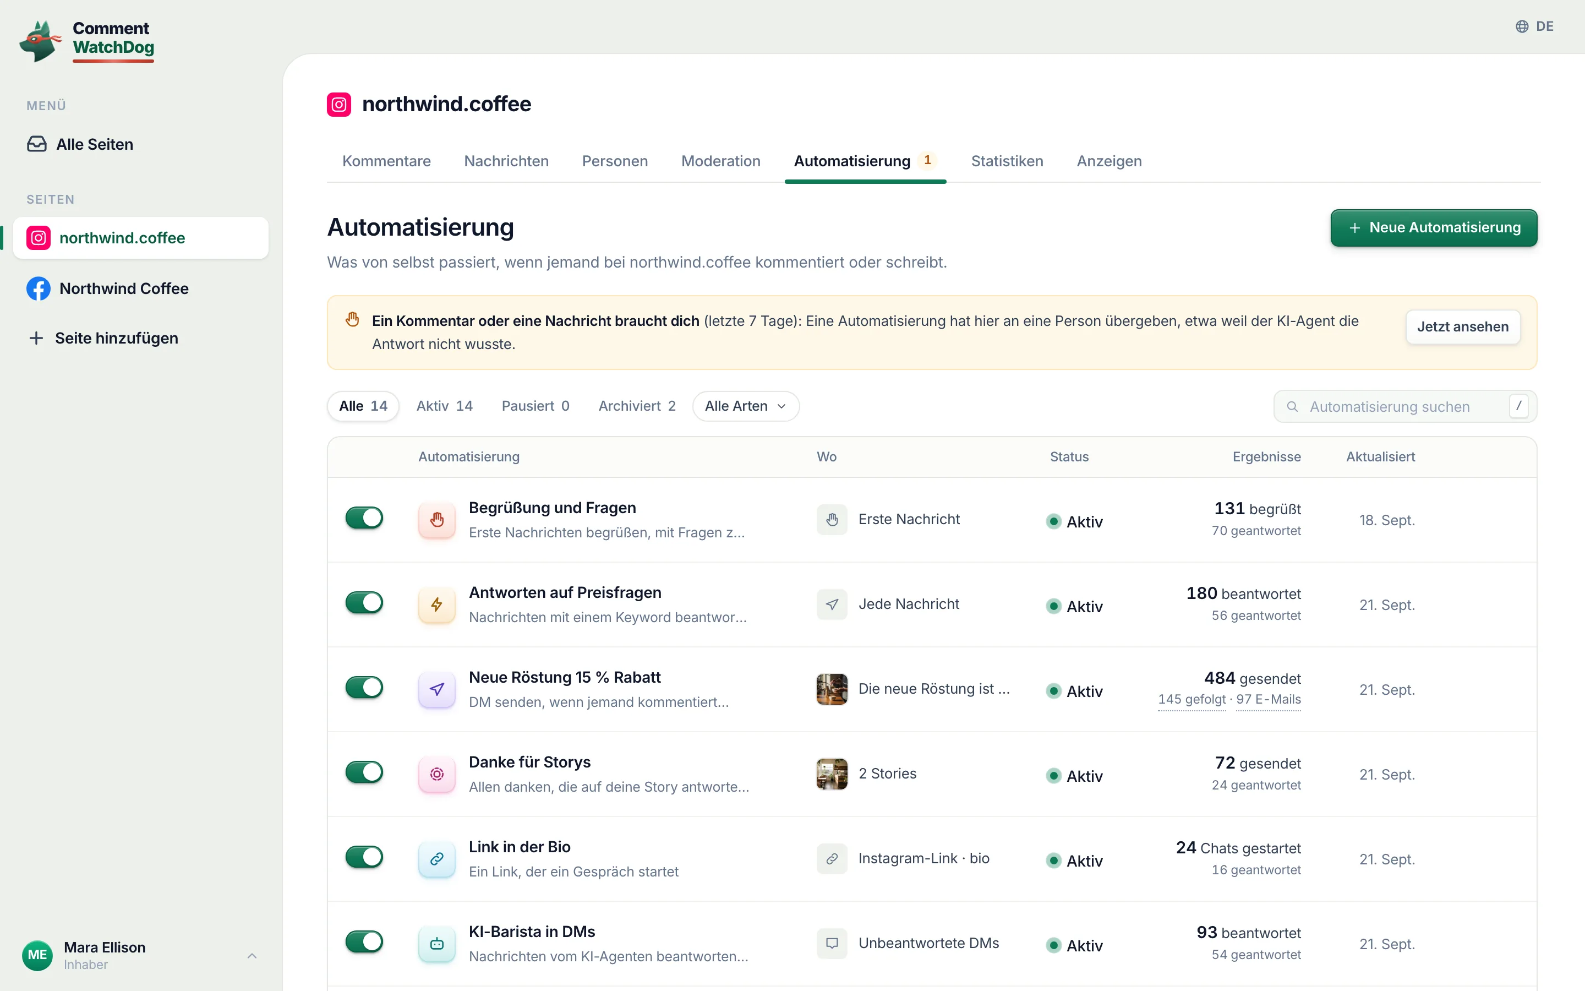Screen dimensions: 1585x991
Task: Focus the Automatisierung suchen search field
Action: [1405, 406]
